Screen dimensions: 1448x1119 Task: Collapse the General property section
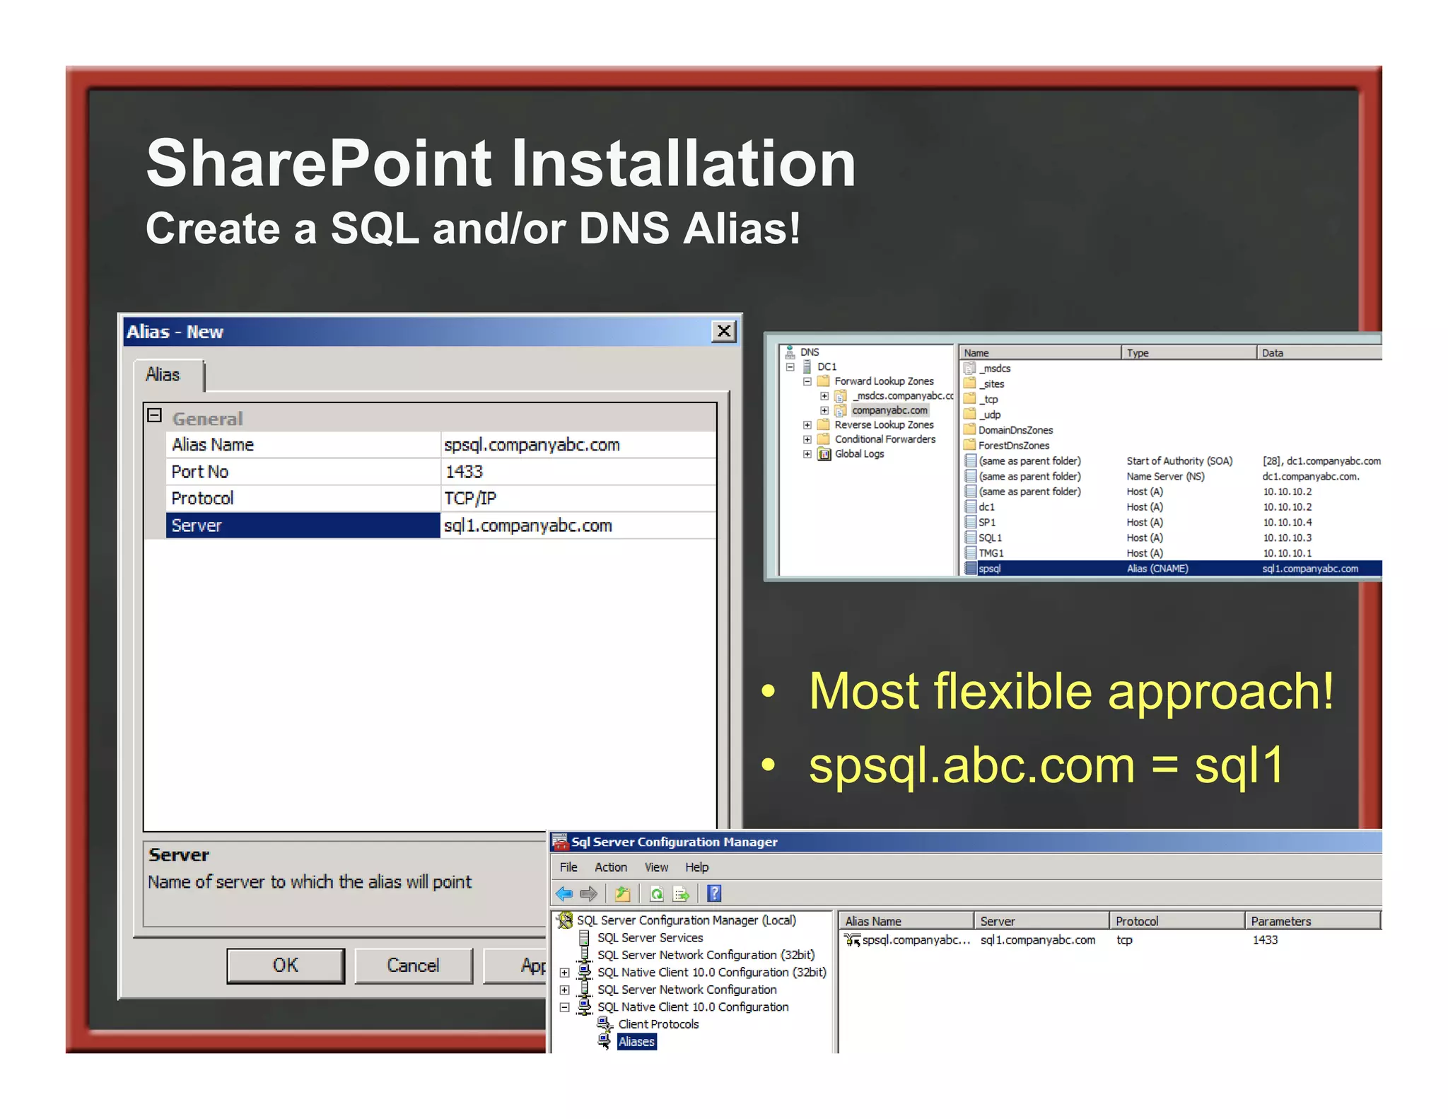[155, 416]
